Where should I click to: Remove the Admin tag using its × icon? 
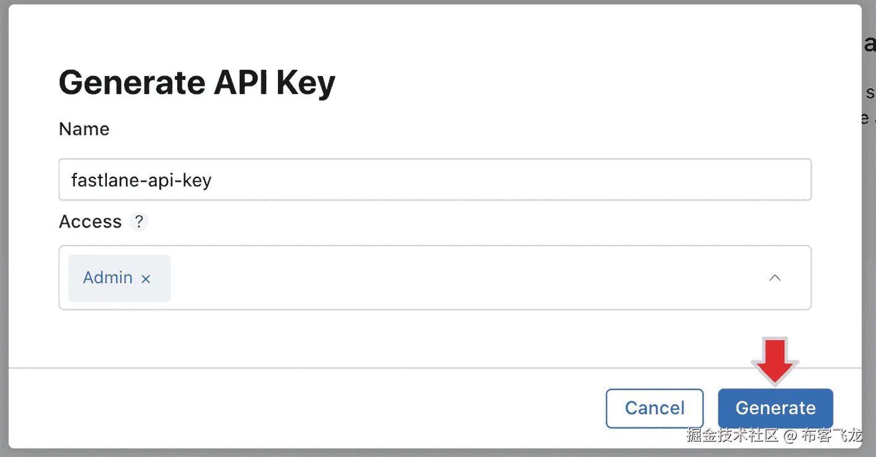coord(146,279)
